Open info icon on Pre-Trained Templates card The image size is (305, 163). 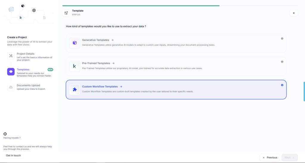(282, 62)
